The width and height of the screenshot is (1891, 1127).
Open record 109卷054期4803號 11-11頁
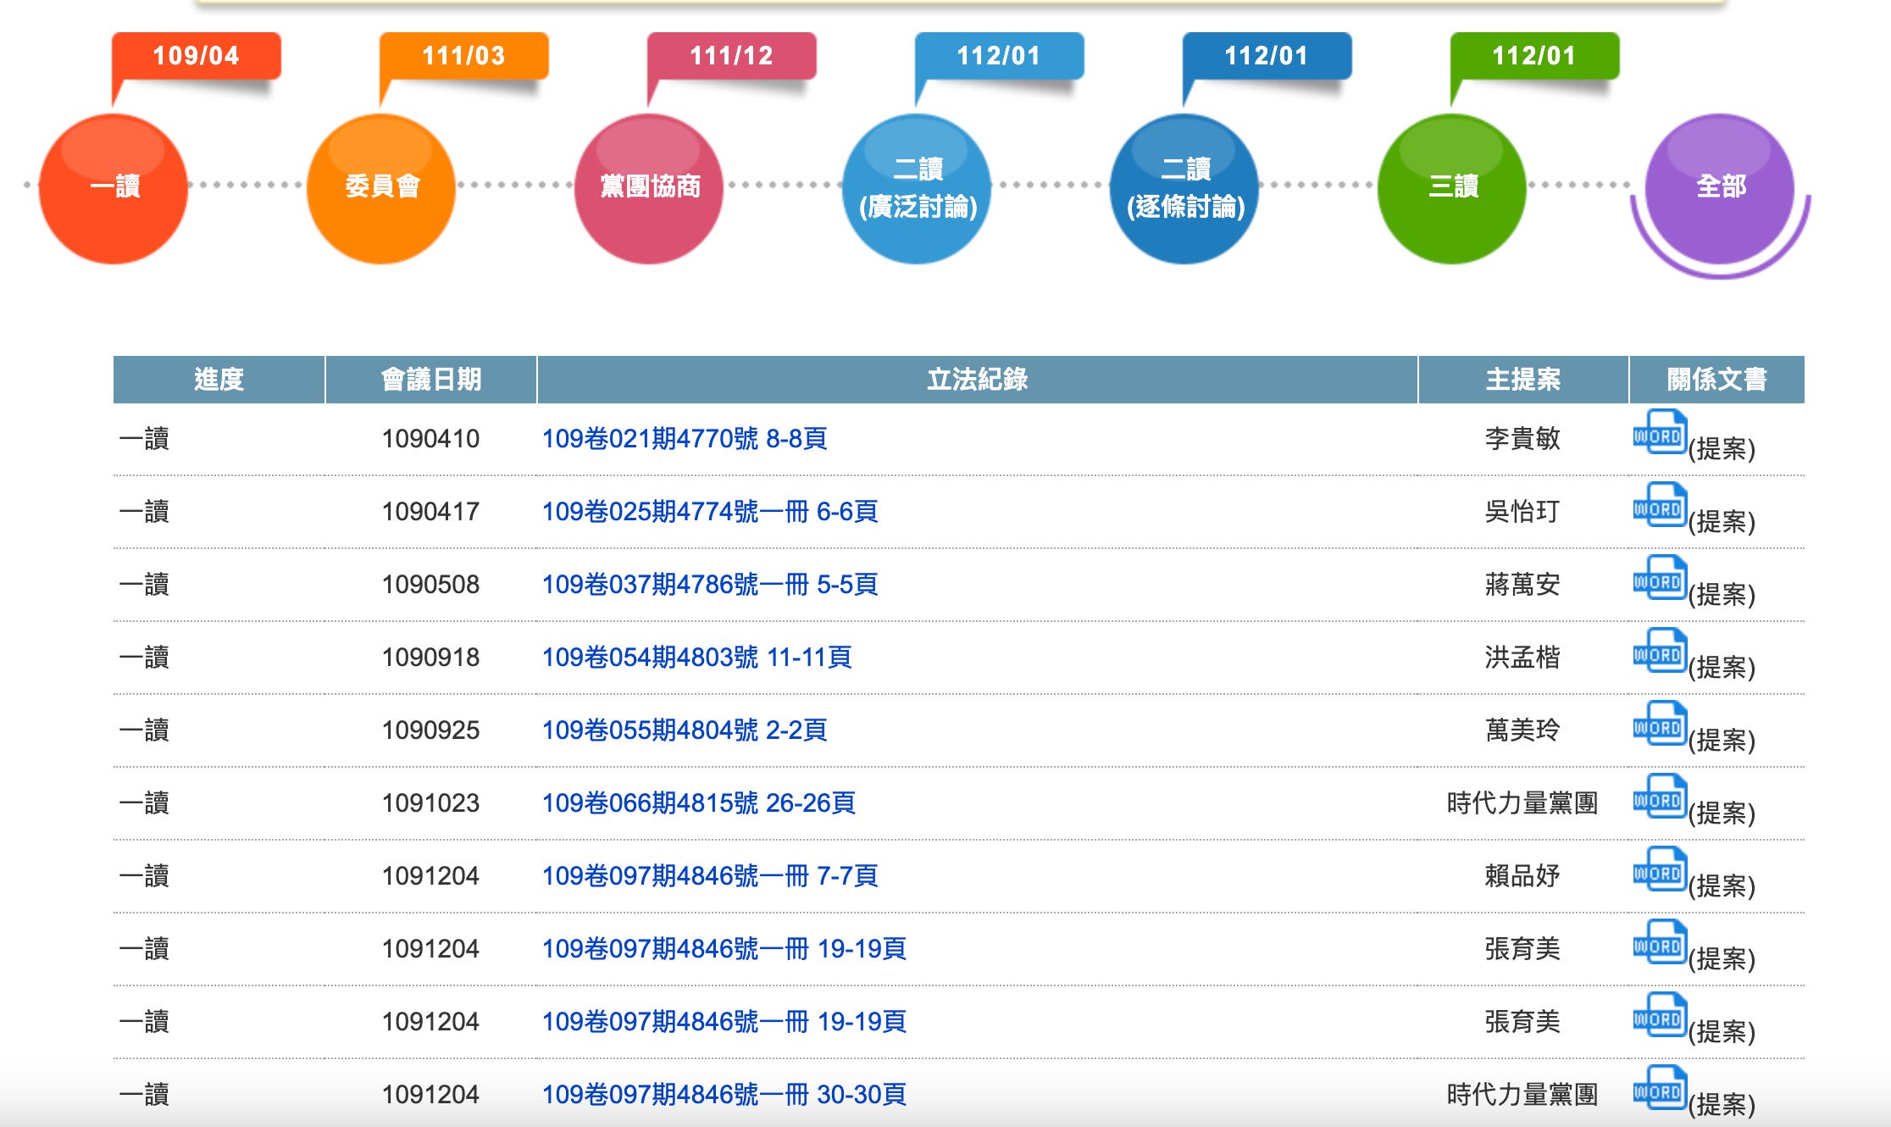[x=696, y=658]
